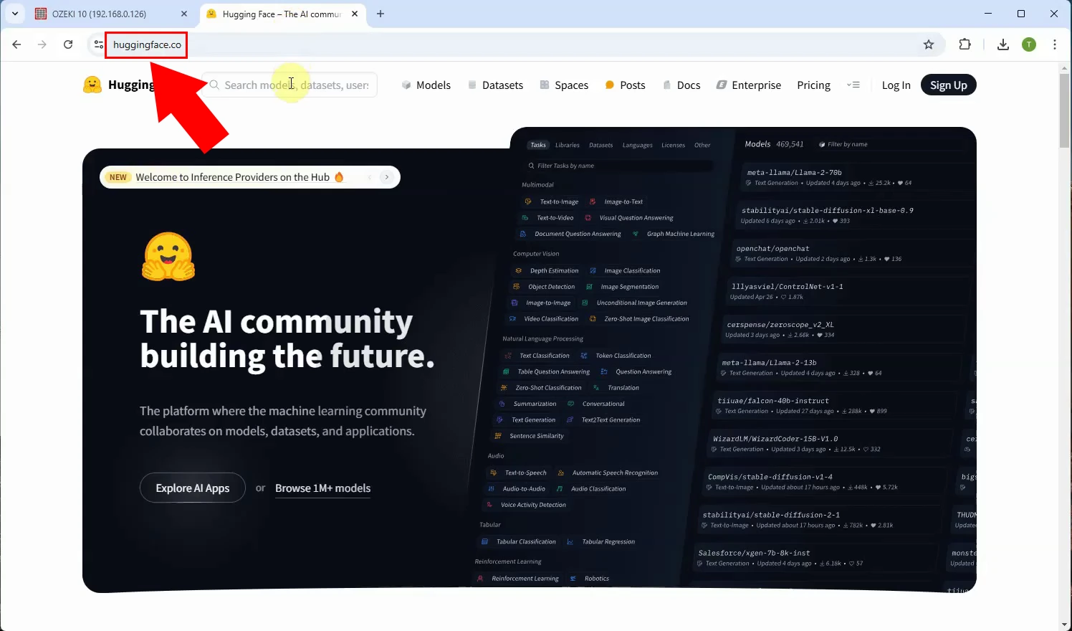Bookmark this page with the star

pos(929,44)
